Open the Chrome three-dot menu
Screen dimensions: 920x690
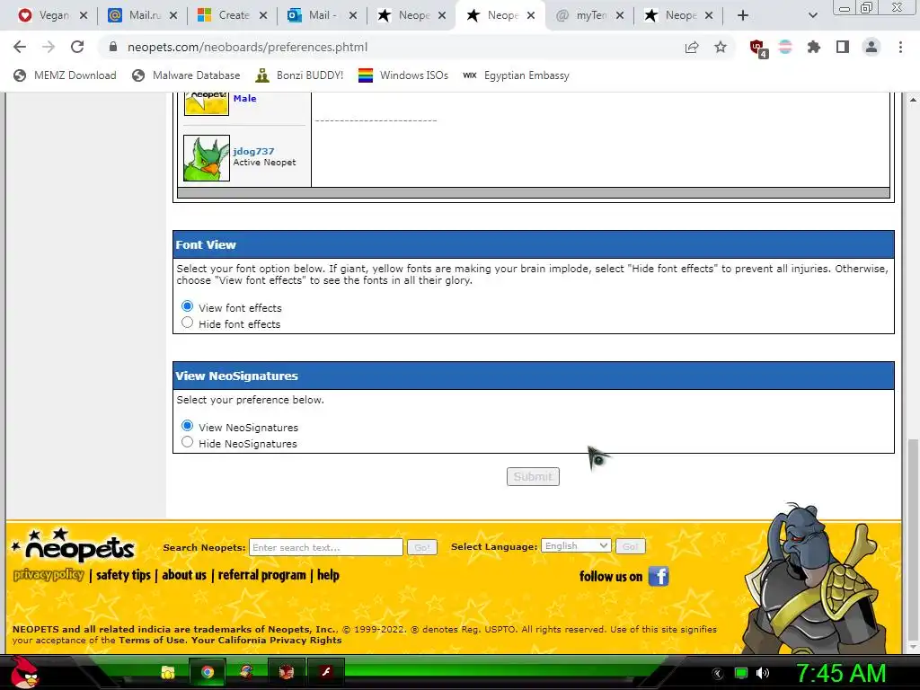[900, 47]
